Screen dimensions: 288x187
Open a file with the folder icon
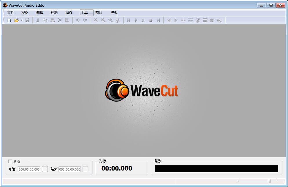pyautogui.click(x=16, y=20)
